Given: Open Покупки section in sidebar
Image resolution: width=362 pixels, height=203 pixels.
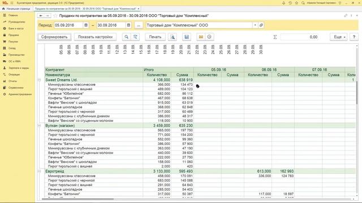Looking at the screenshot, I should point(13,42).
